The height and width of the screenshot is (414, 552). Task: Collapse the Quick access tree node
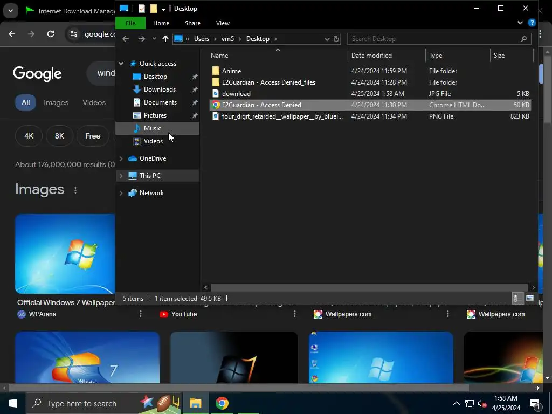121,64
